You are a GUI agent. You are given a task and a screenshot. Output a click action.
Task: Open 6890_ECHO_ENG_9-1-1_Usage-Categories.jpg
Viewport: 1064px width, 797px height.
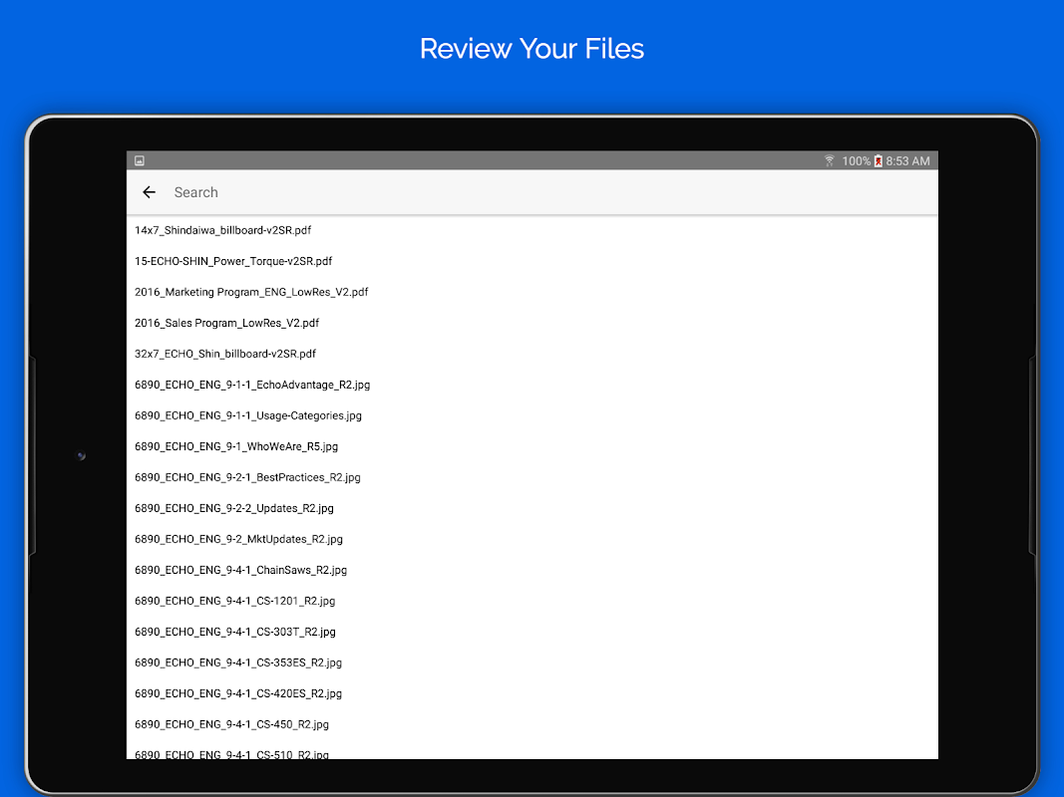532,415
